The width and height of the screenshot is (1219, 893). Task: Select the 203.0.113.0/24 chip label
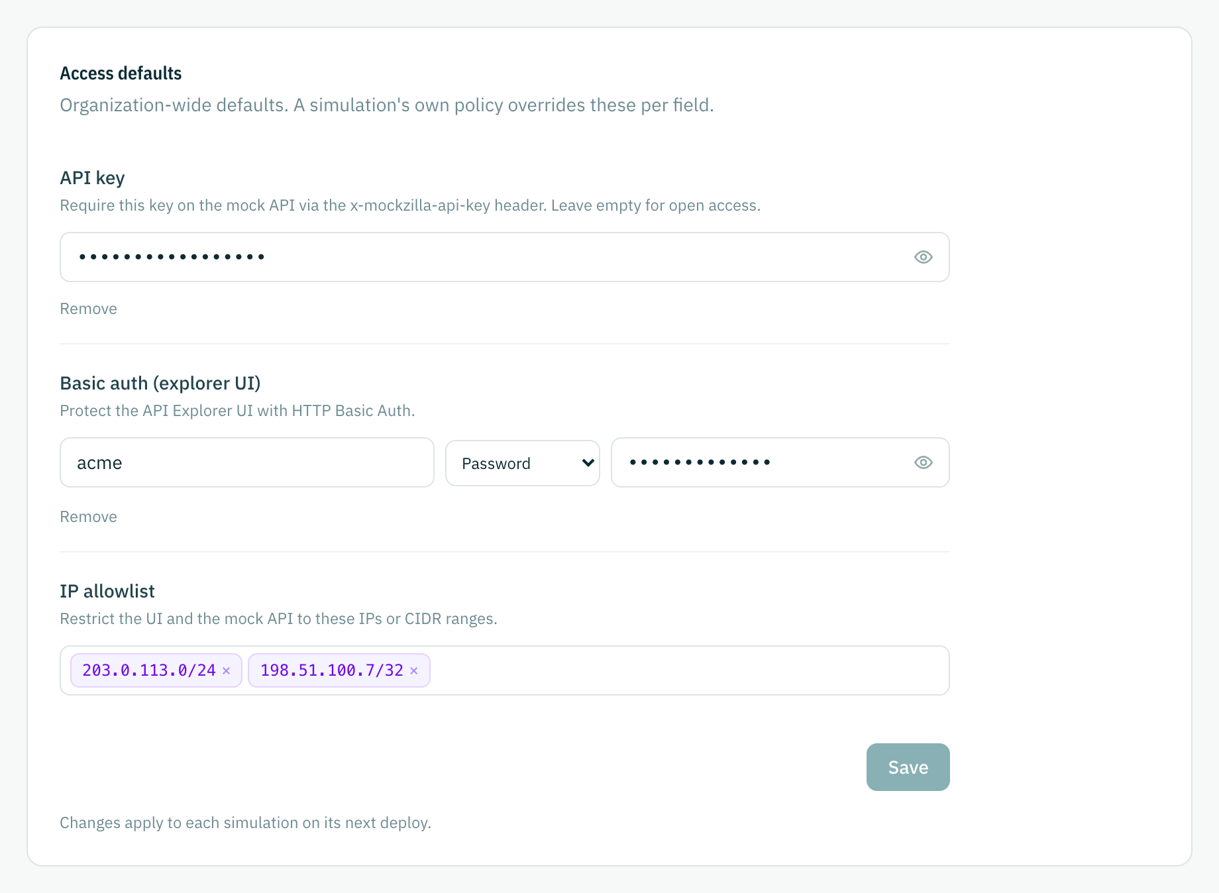point(149,670)
